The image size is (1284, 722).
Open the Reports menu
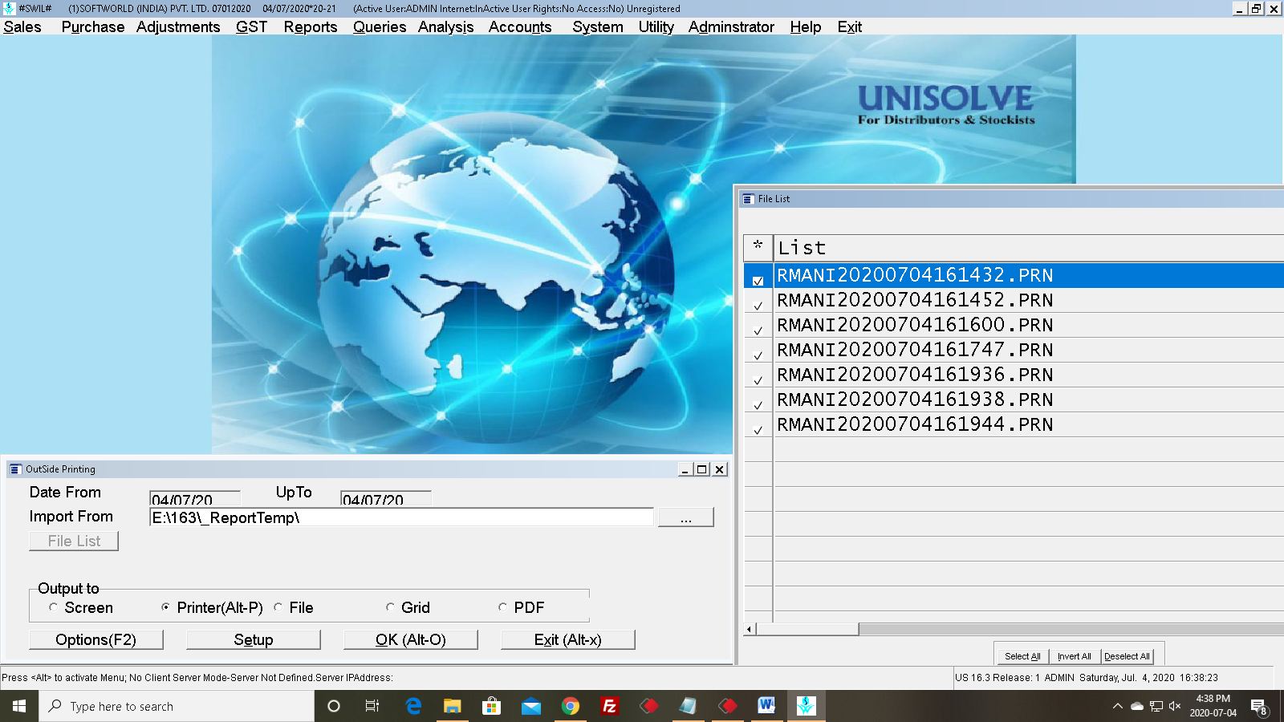pos(311,26)
